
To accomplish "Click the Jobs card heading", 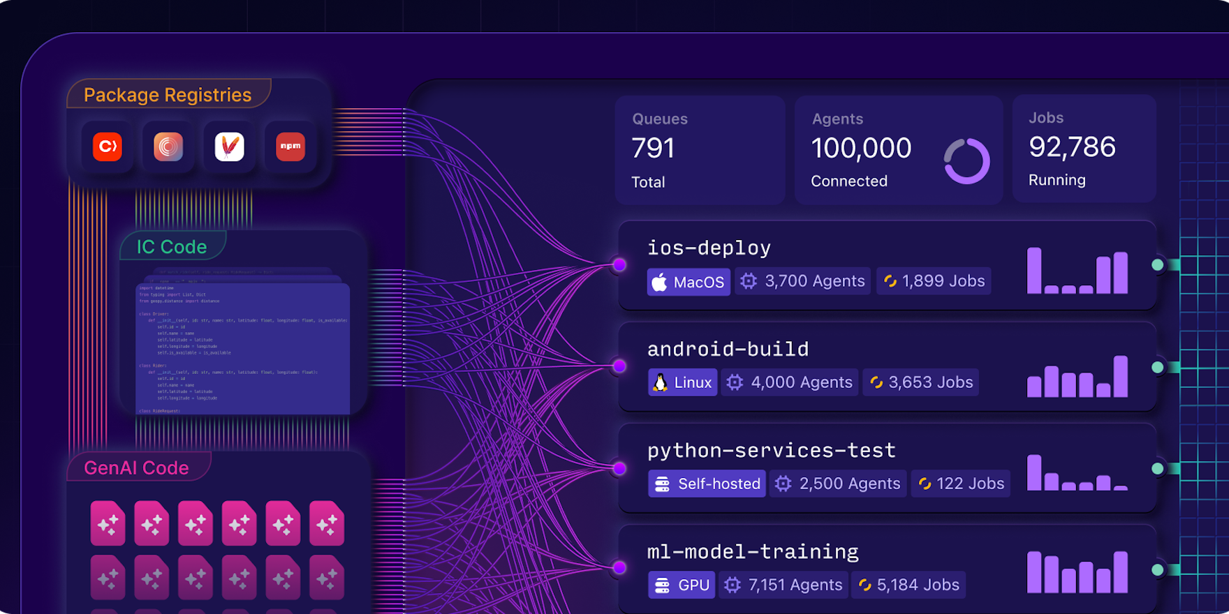I will [1046, 118].
